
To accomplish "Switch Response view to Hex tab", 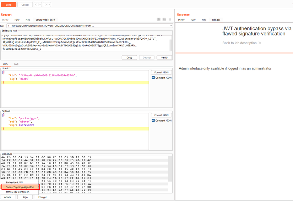I will point(204,20).
